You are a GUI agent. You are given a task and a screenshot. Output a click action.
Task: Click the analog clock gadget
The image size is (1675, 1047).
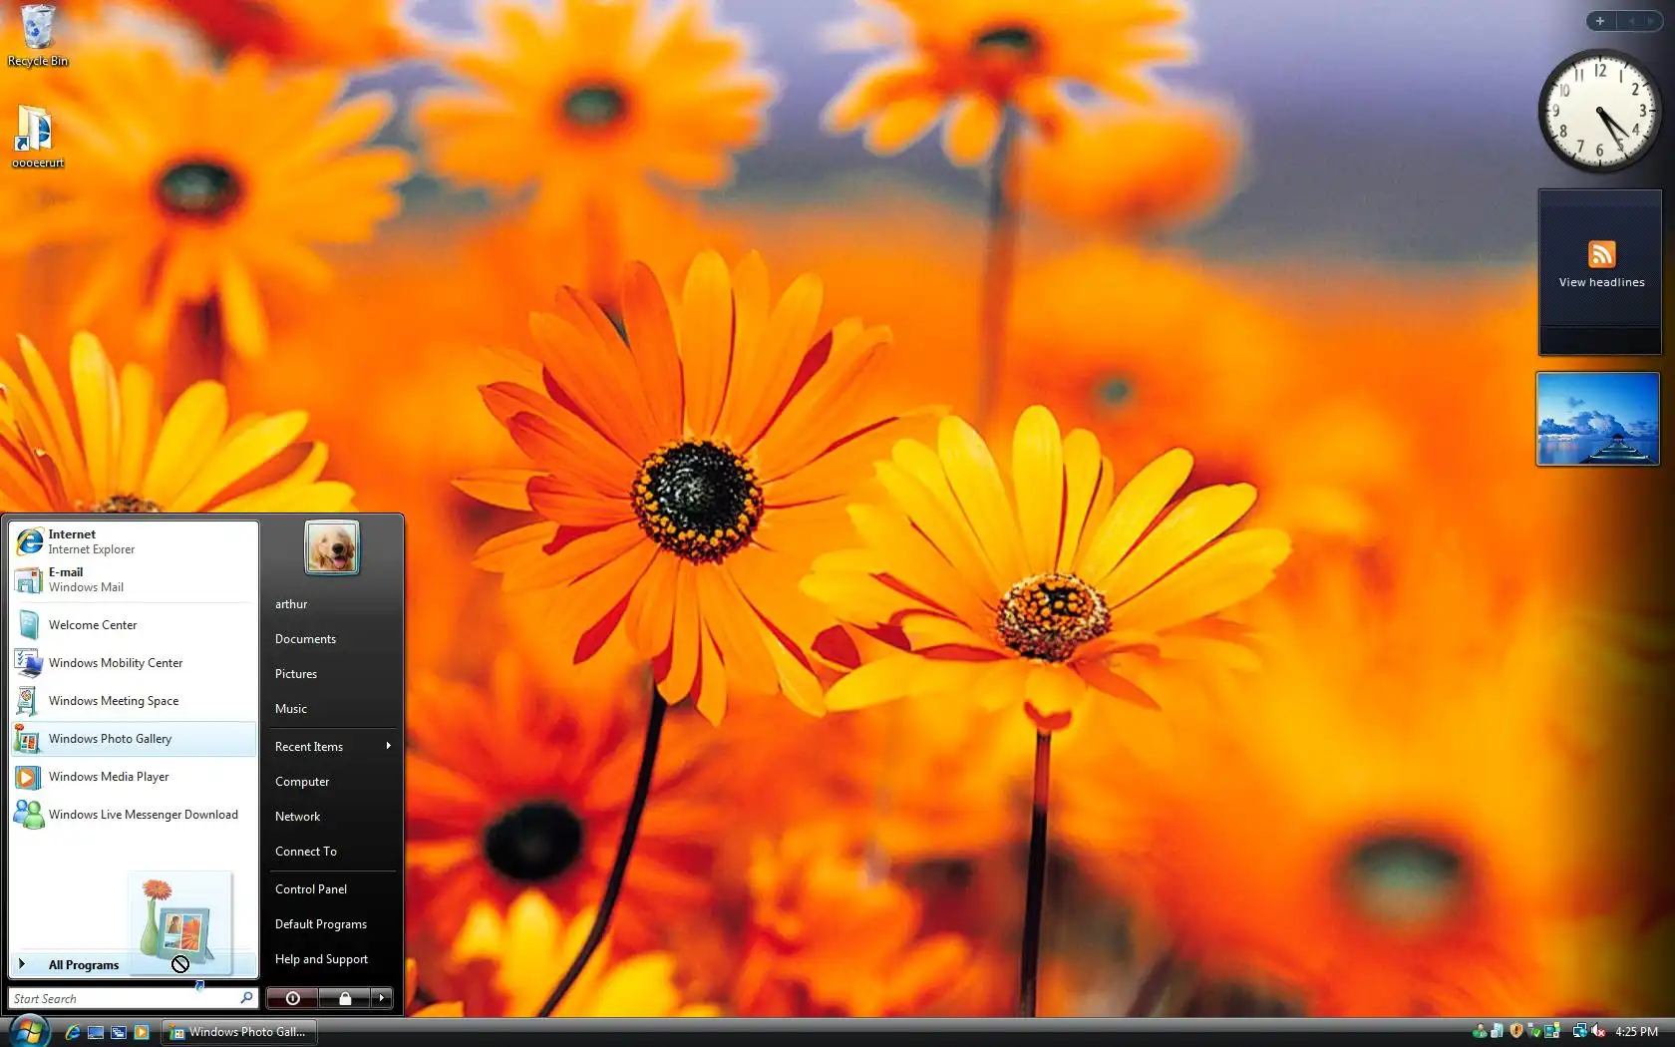pos(1599,111)
